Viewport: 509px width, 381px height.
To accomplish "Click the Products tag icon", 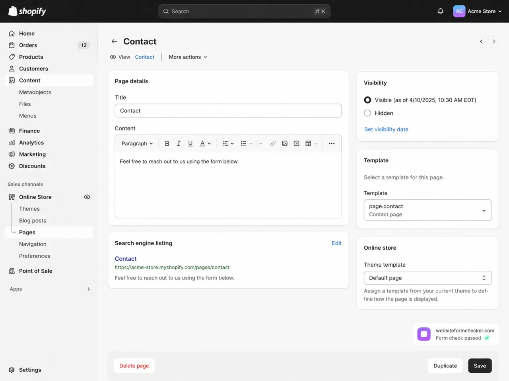I will click(x=12, y=57).
